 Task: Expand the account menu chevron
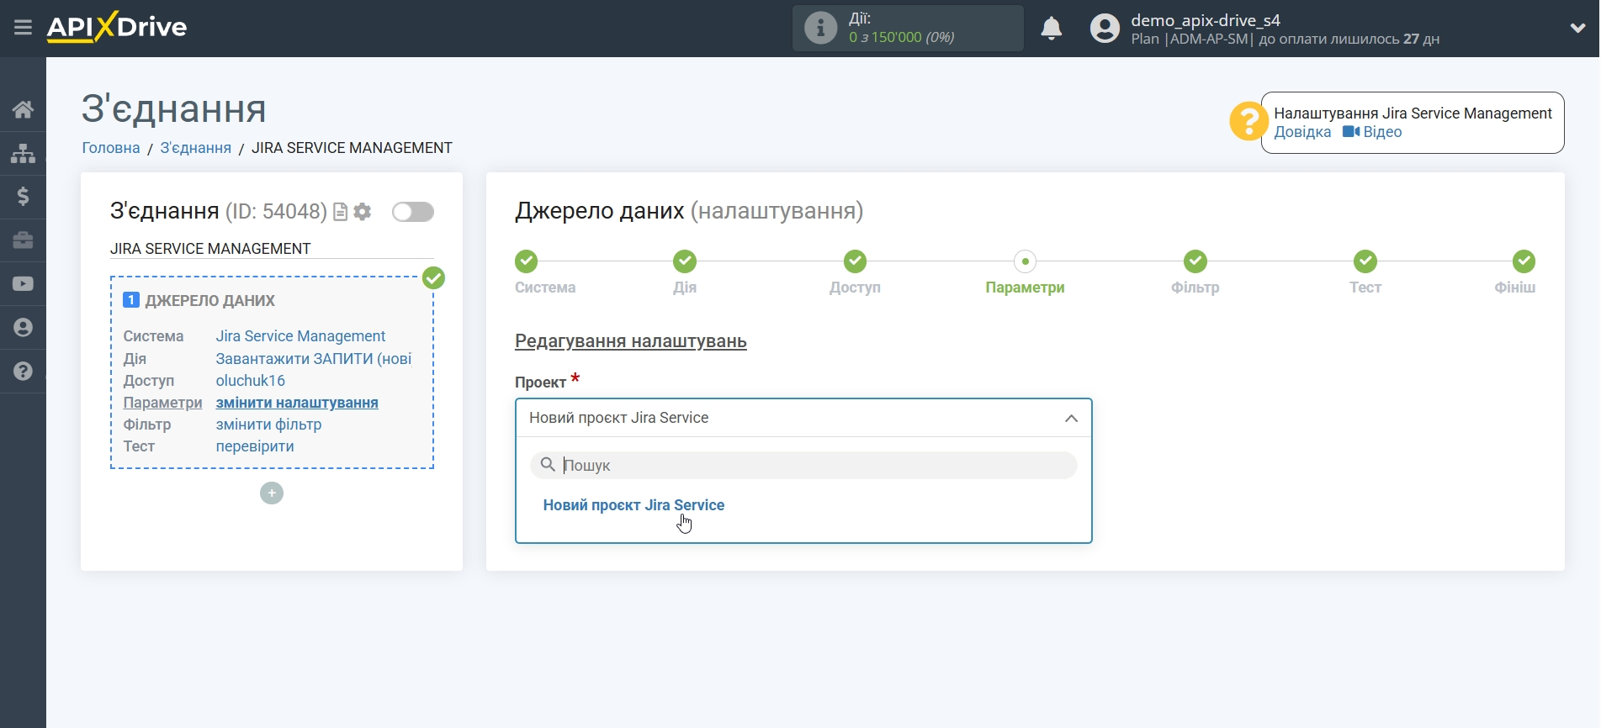pyautogui.click(x=1577, y=28)
